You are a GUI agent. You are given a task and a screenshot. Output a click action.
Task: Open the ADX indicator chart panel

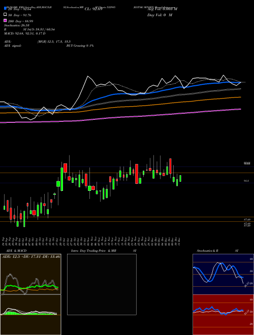30,274
